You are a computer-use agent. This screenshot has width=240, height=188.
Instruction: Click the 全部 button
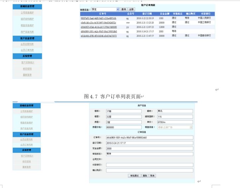click(131, 9)
